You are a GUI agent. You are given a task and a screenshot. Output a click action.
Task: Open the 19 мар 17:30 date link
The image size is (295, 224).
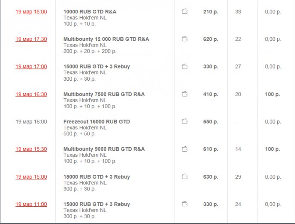point(31,39)
